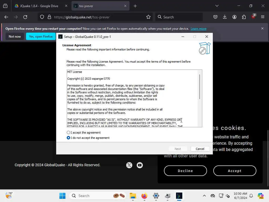
Task: Open GlobalQuake X (Twitter) icon link
Action: (129, 165)
